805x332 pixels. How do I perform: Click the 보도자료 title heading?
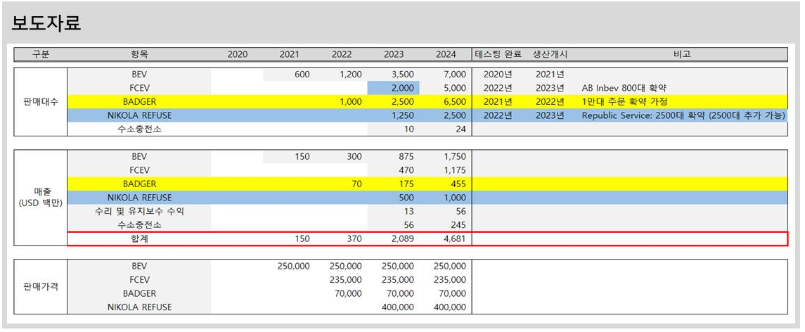point(46,23)
